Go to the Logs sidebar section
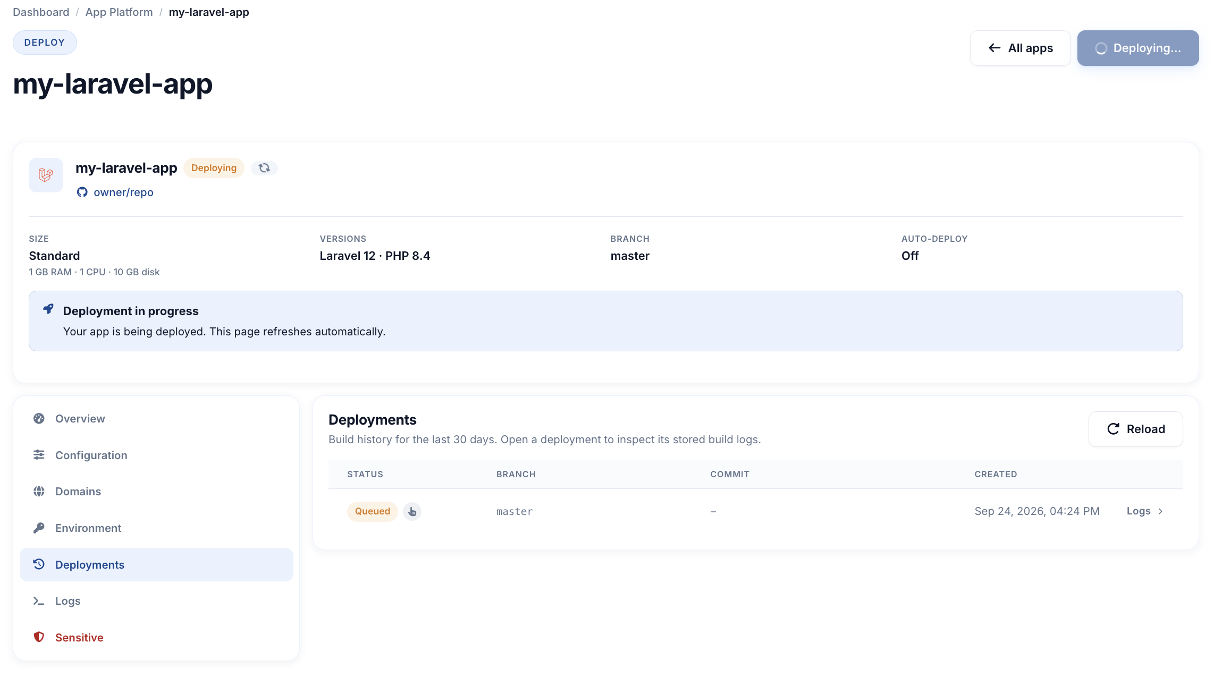The width and height of the screenshot is (1214, 676). 156,601
